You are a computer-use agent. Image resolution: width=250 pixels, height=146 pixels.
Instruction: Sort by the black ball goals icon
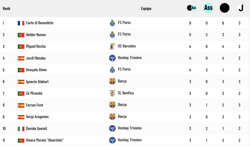(224, 8)
